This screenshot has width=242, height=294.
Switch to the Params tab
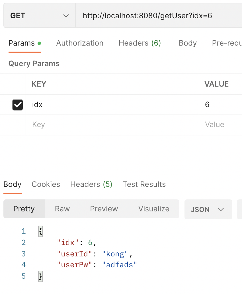coord(22,43)
